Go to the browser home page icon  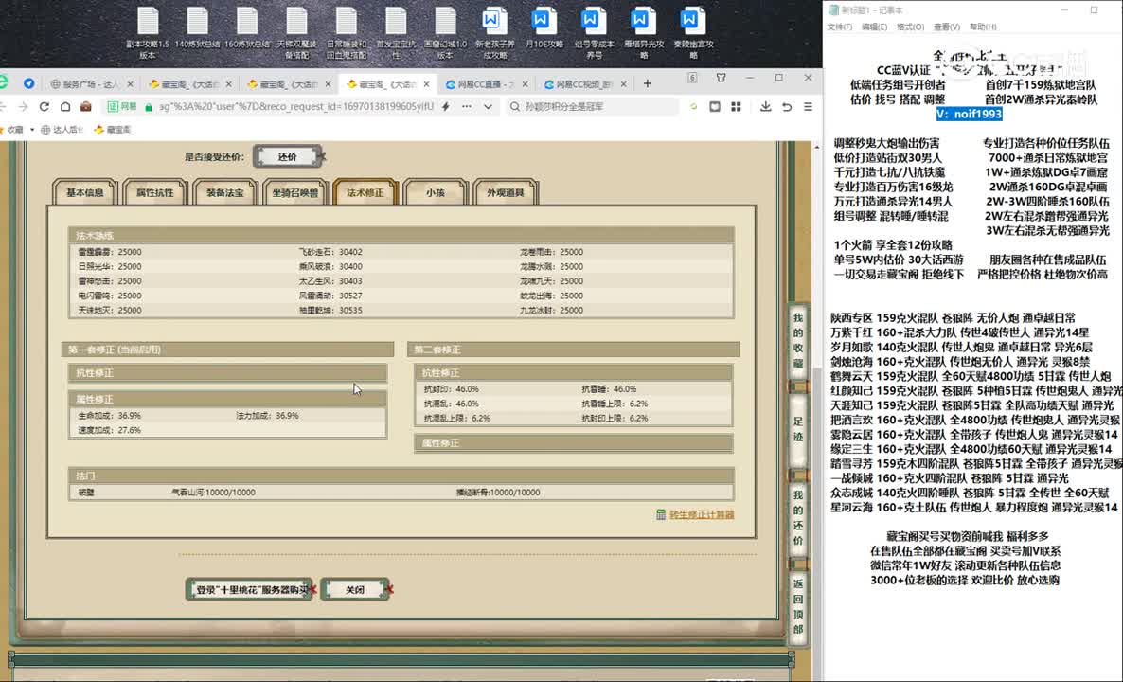pyautogui.click(x=65, y=107)
